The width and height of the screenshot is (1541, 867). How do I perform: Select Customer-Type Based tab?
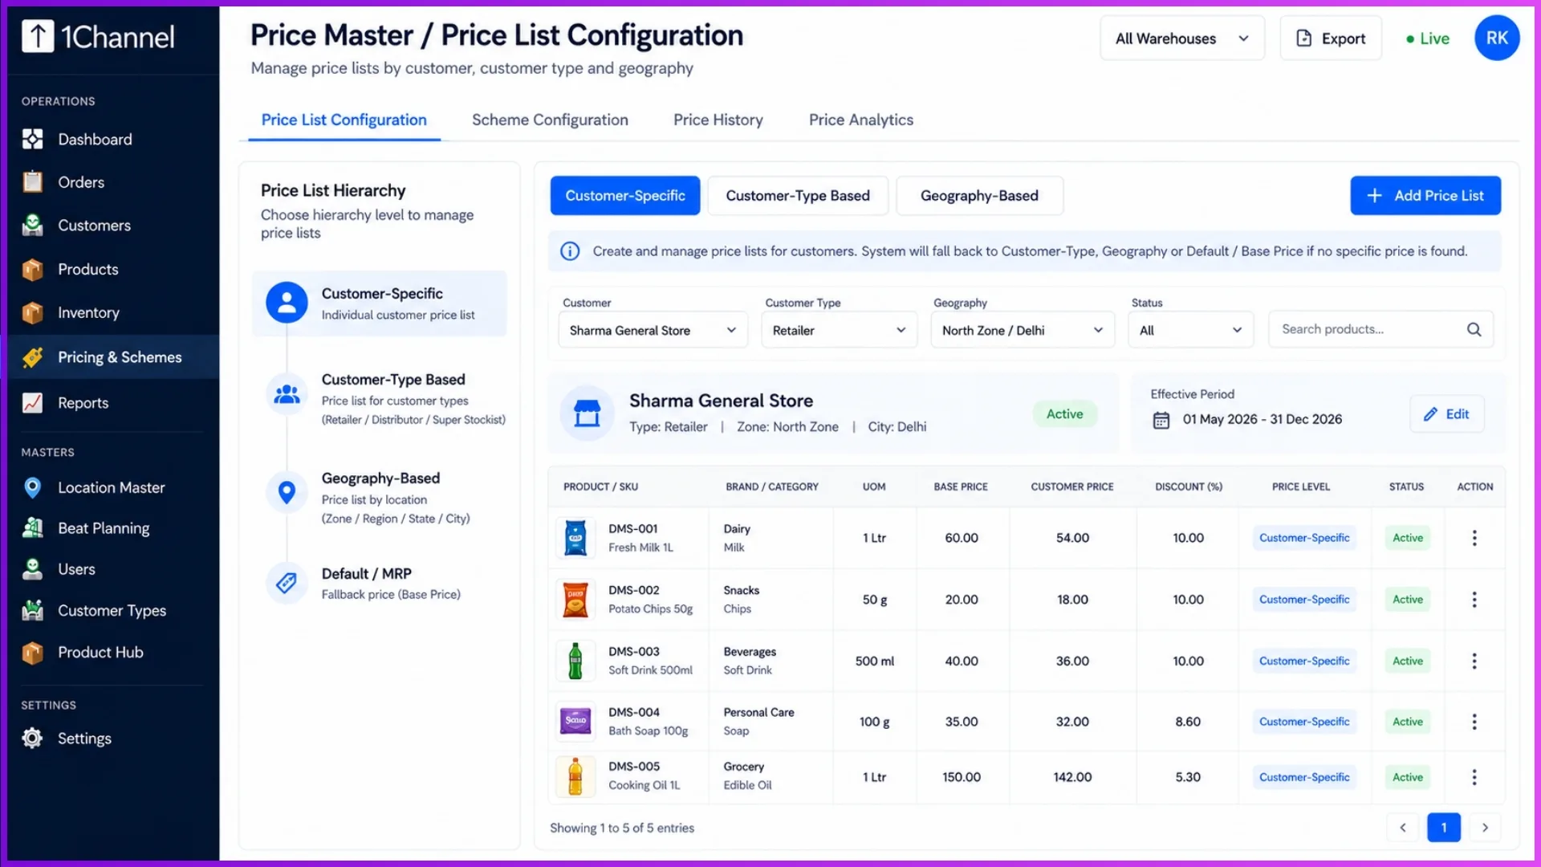pyautogui.click(x=798, y=196)
